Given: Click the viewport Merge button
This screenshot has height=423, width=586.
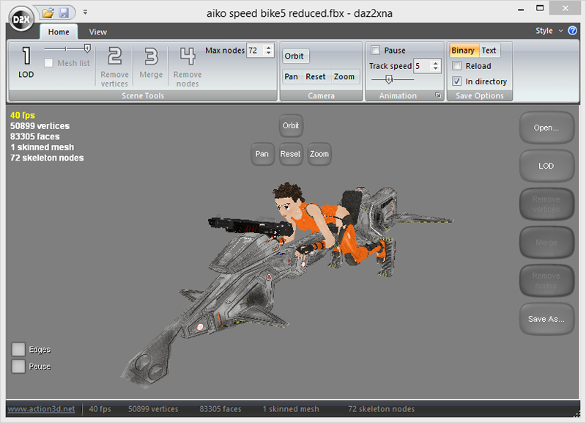Looking at the screenshot, I should point(546,243).
